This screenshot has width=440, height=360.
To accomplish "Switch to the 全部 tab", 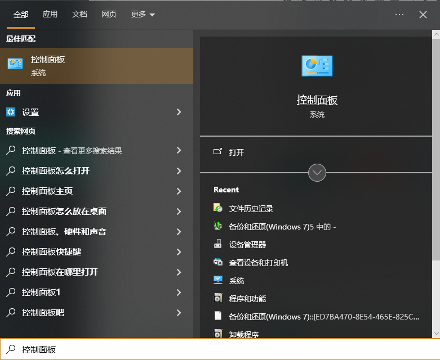I will (x=21, y=14).
